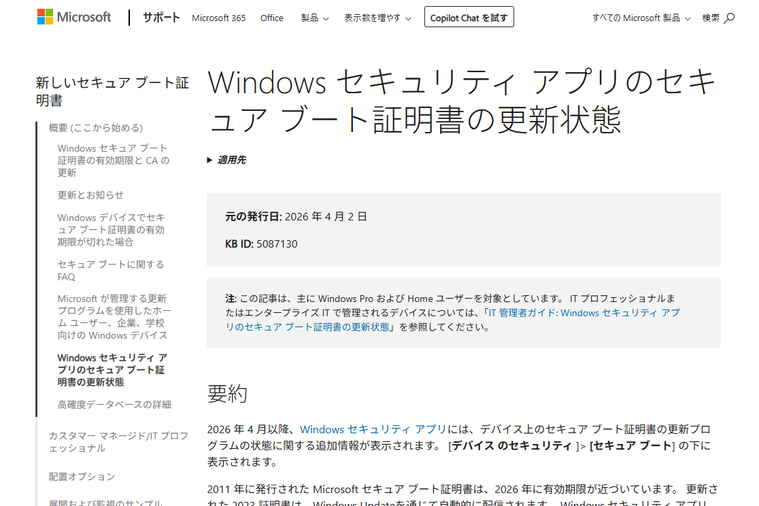Image resolution: width=759 pixels, height=506 pixels.
Task: Open Windows デバイスでセキュア ブート証明書の有効期限が切れた場合
Action: (x=112, y=229)
